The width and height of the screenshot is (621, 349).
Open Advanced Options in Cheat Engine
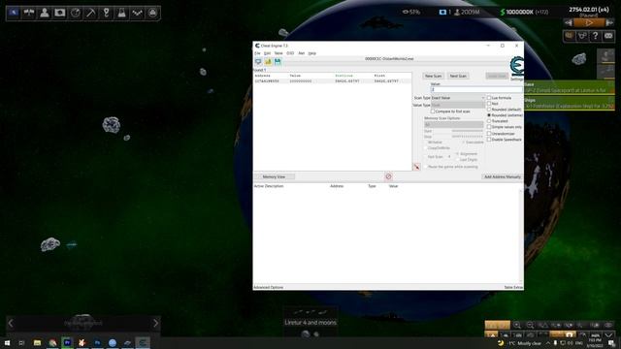(268, 287)
